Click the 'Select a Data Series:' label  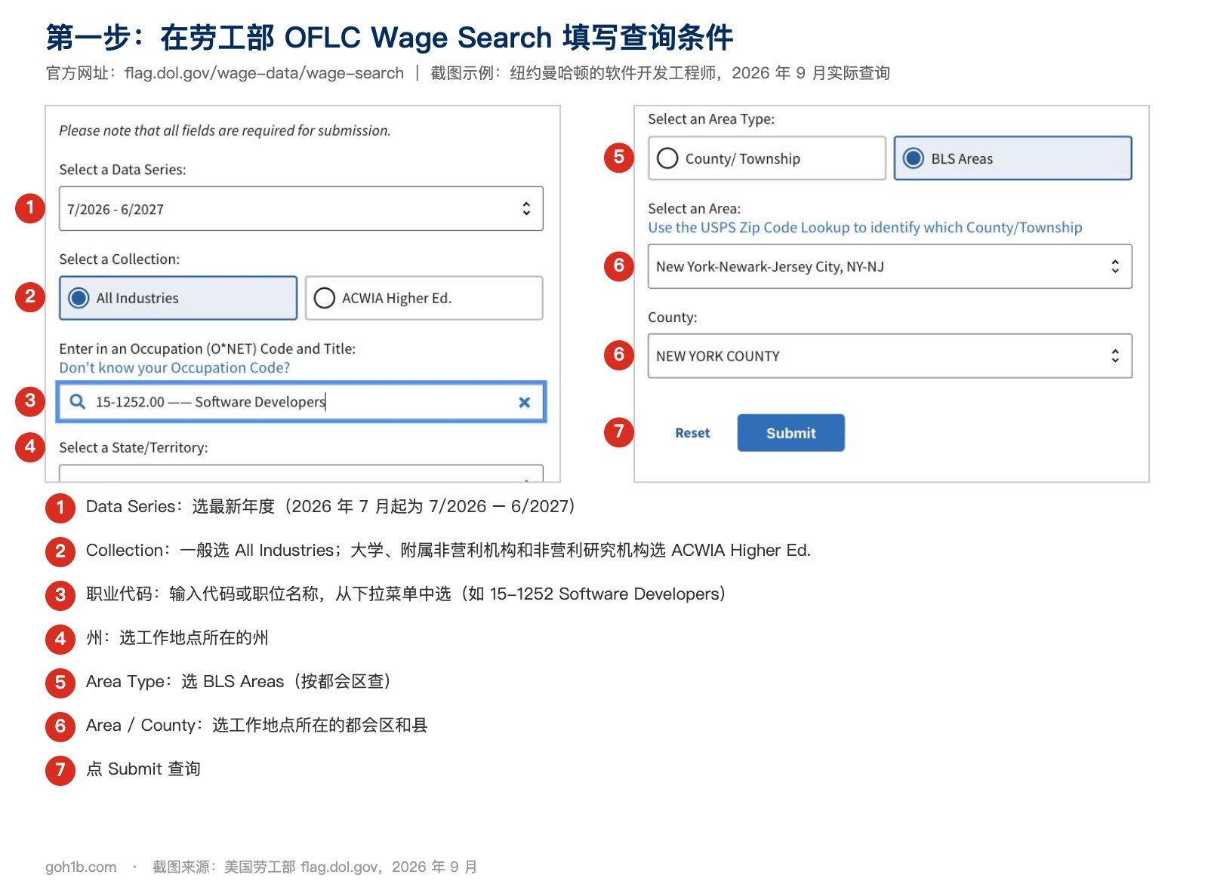pos(122,170)
